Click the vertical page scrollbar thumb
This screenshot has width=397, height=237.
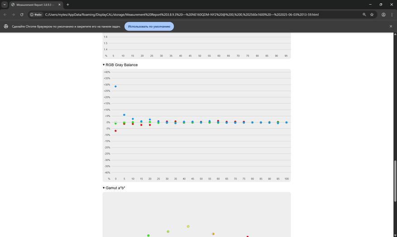click(x=395, y=181)
